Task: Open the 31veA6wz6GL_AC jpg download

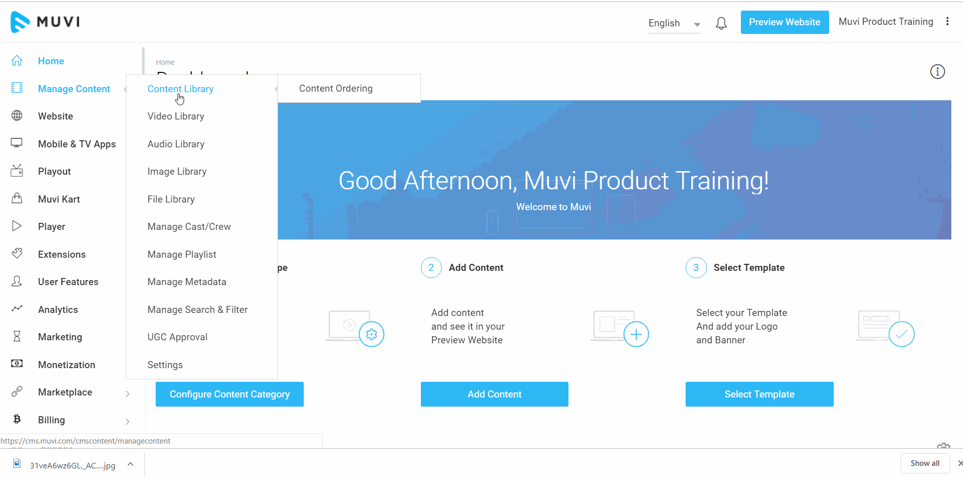Action: click(73, 465)
